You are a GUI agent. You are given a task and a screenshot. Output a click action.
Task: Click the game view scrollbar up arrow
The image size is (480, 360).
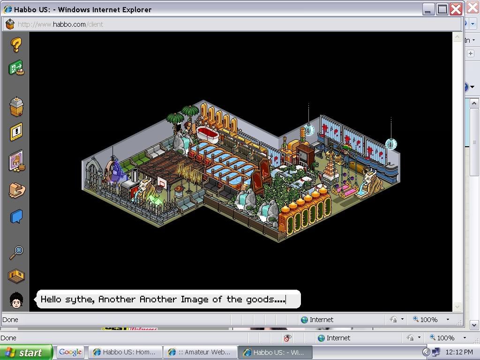[457, 37]
